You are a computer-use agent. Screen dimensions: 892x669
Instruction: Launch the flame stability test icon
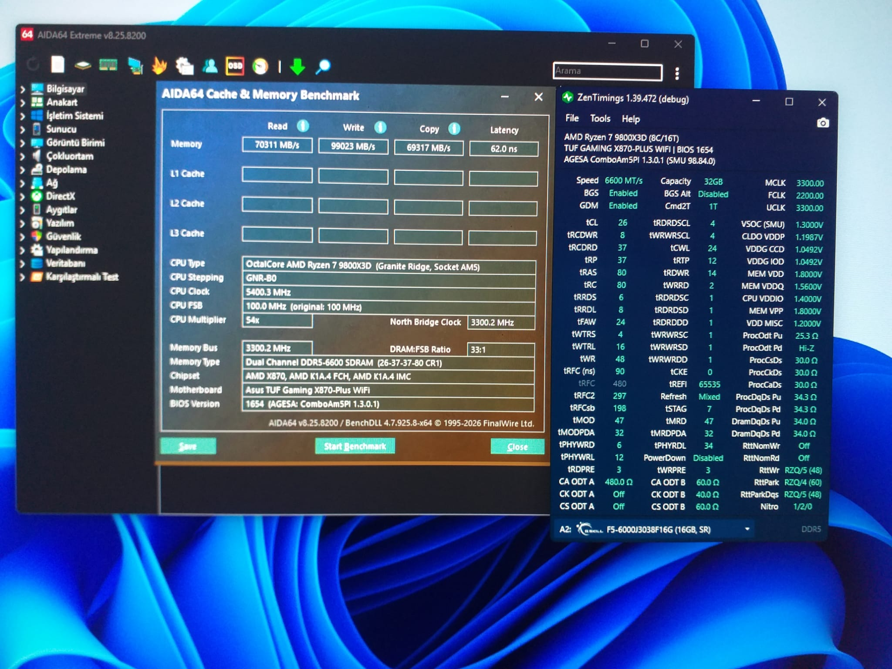(x=159, y=66)
